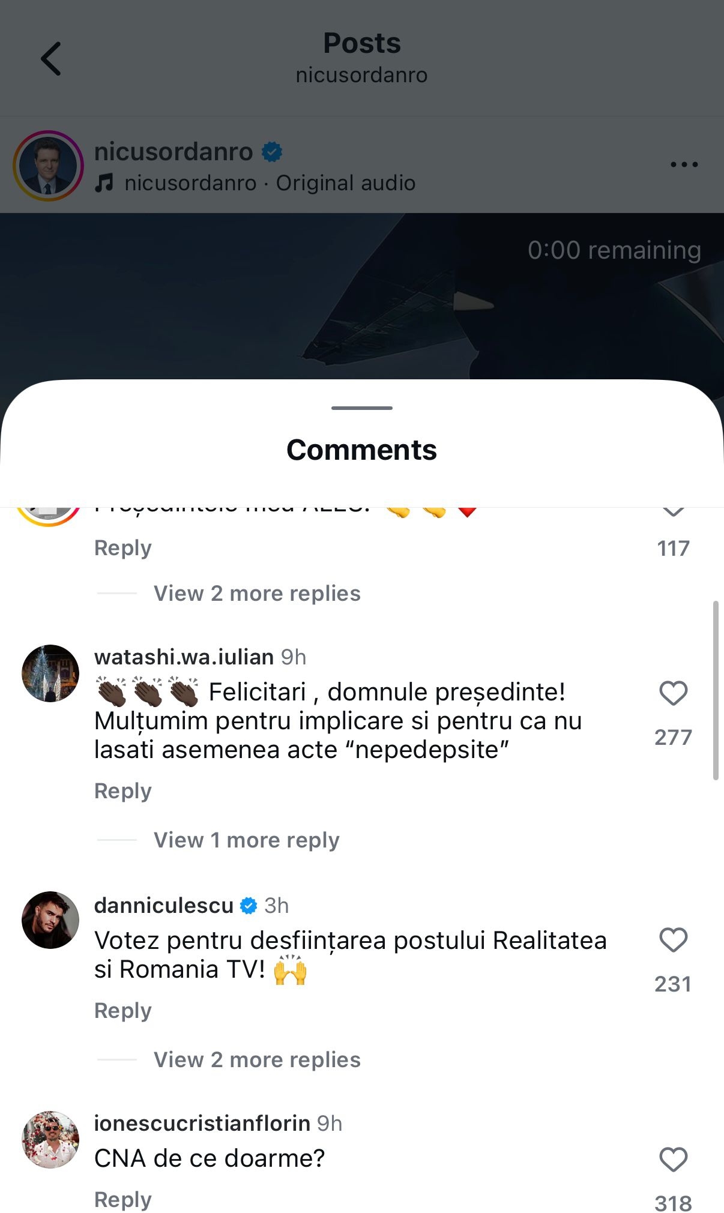Like watashi.wa.iulian's comment

(673, 694)
